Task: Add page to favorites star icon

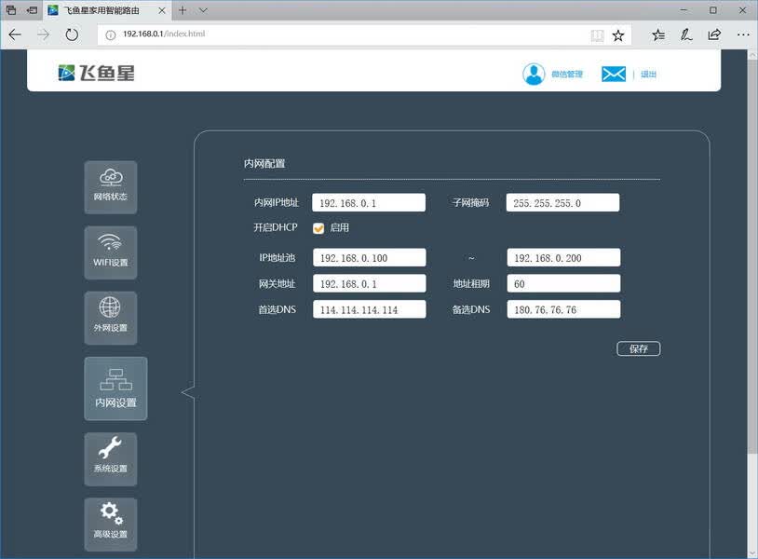Action: pyautogui.click(x=617, y=34)
